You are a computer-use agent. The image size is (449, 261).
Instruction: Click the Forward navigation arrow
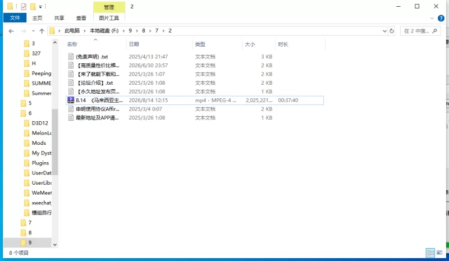click(24, 31)
